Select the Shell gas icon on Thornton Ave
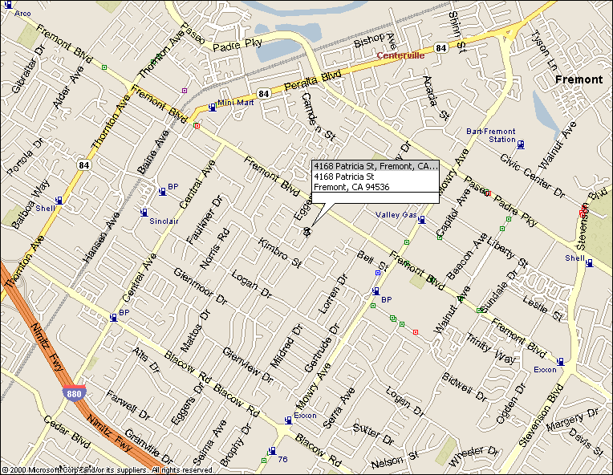The image size is (613, 475). [x=59, y=200]
